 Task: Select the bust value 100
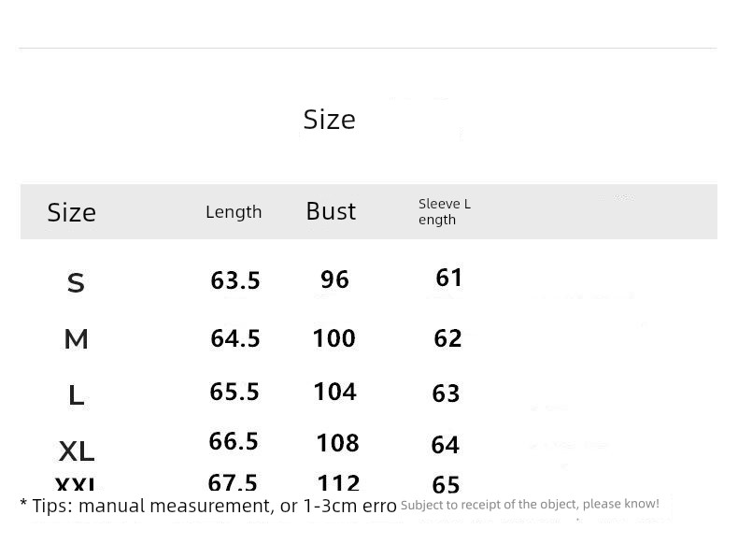pyautogui.click(x=334, y=337)
